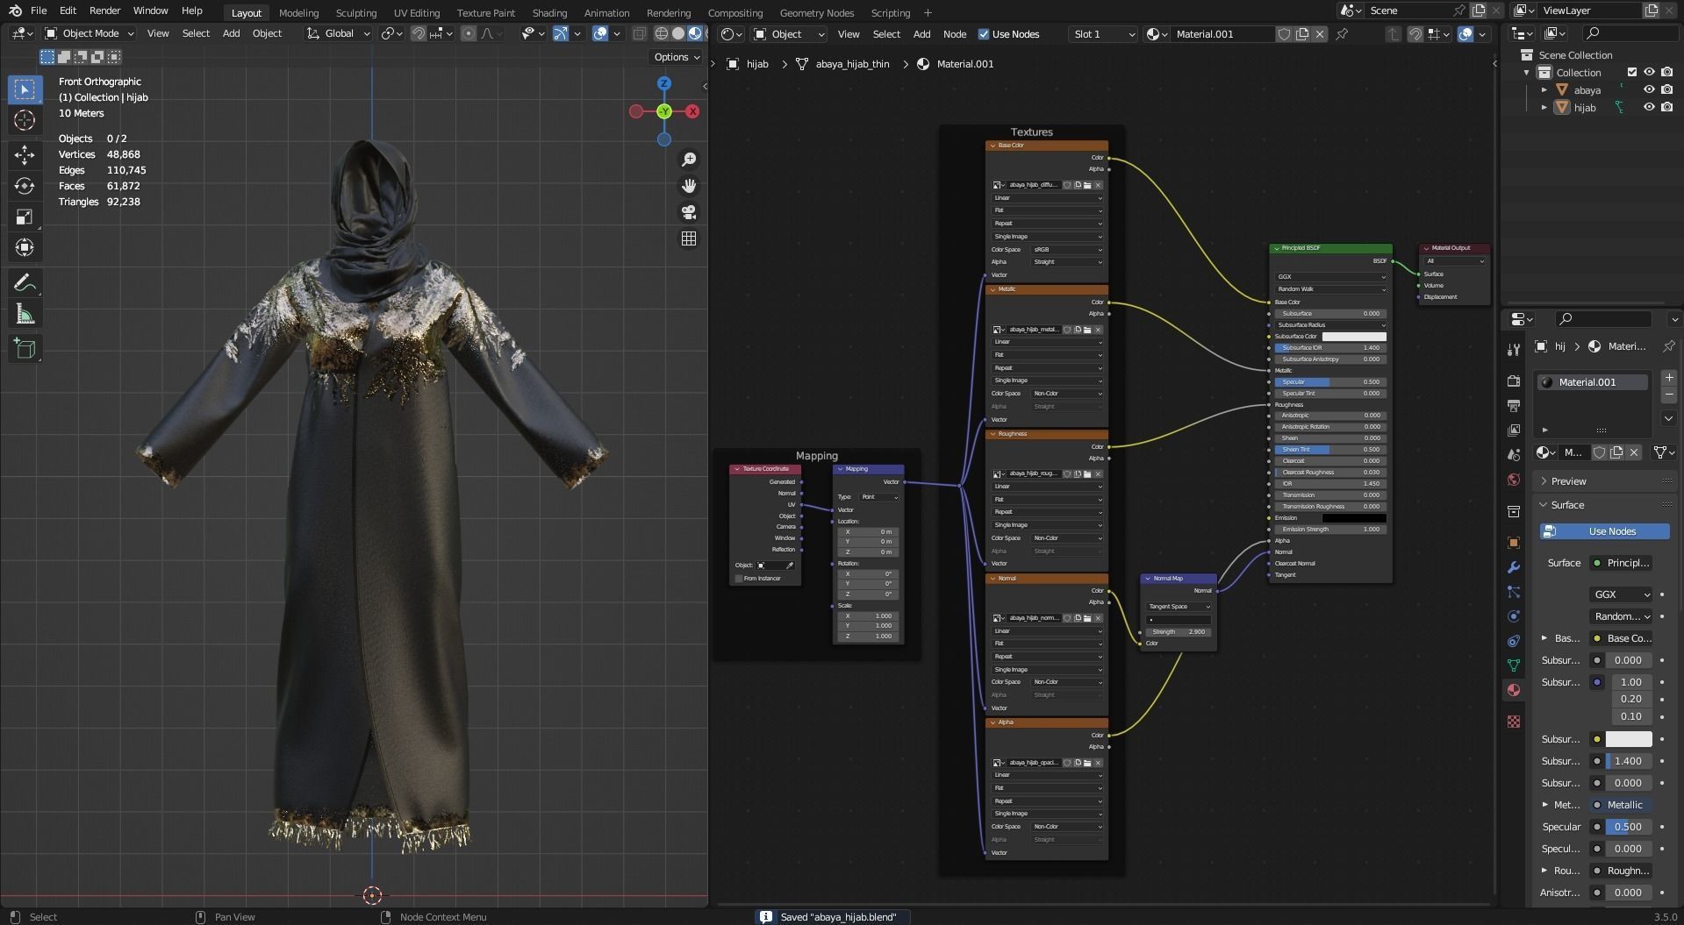
Task: Unlink Material.001 in node editor header
Action: (1320, 34)
